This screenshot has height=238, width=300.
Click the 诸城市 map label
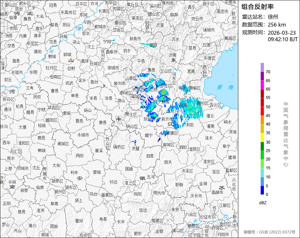point(209,30)
